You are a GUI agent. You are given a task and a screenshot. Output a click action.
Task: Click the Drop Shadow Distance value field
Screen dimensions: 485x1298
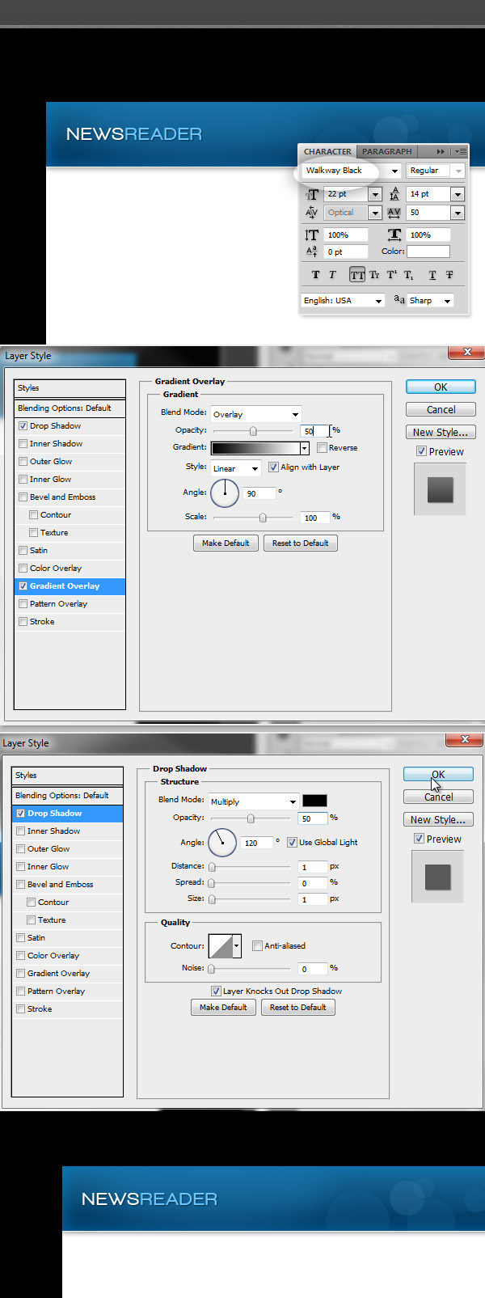312,867
